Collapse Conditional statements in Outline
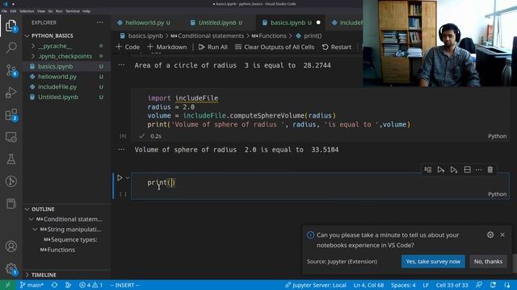The width and height of the screenshot is (517, 290). click(x=32, y=219)
